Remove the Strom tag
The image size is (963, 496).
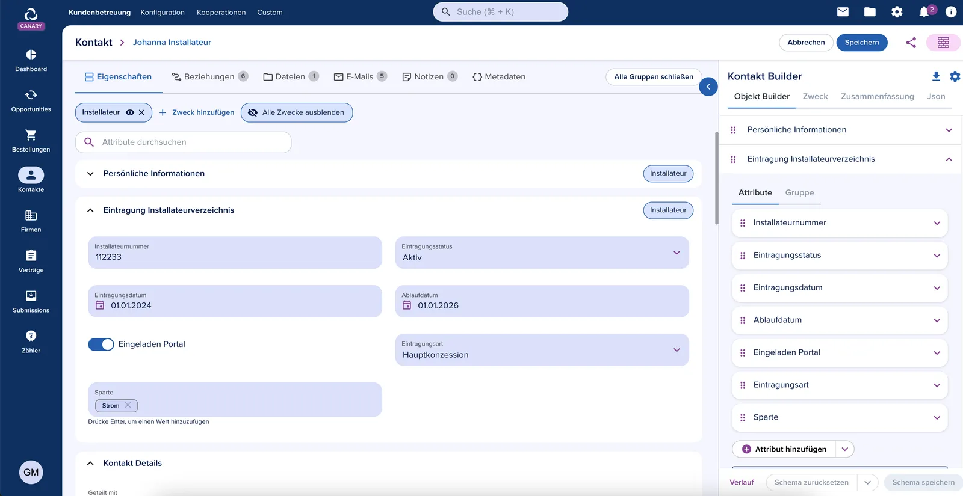[x=128, y=406]
